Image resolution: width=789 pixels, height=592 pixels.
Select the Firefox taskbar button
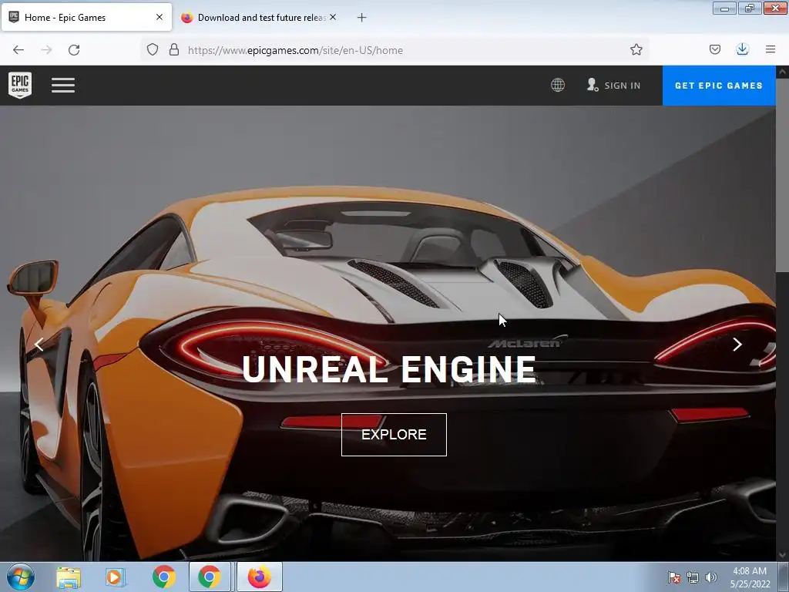click(x=259, y=577)
